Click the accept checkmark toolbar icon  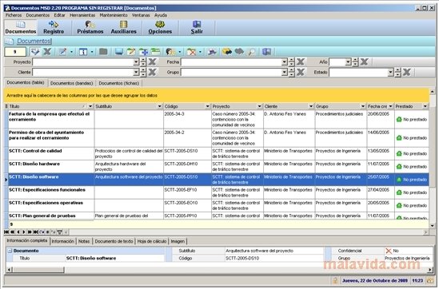coord(35,52)
